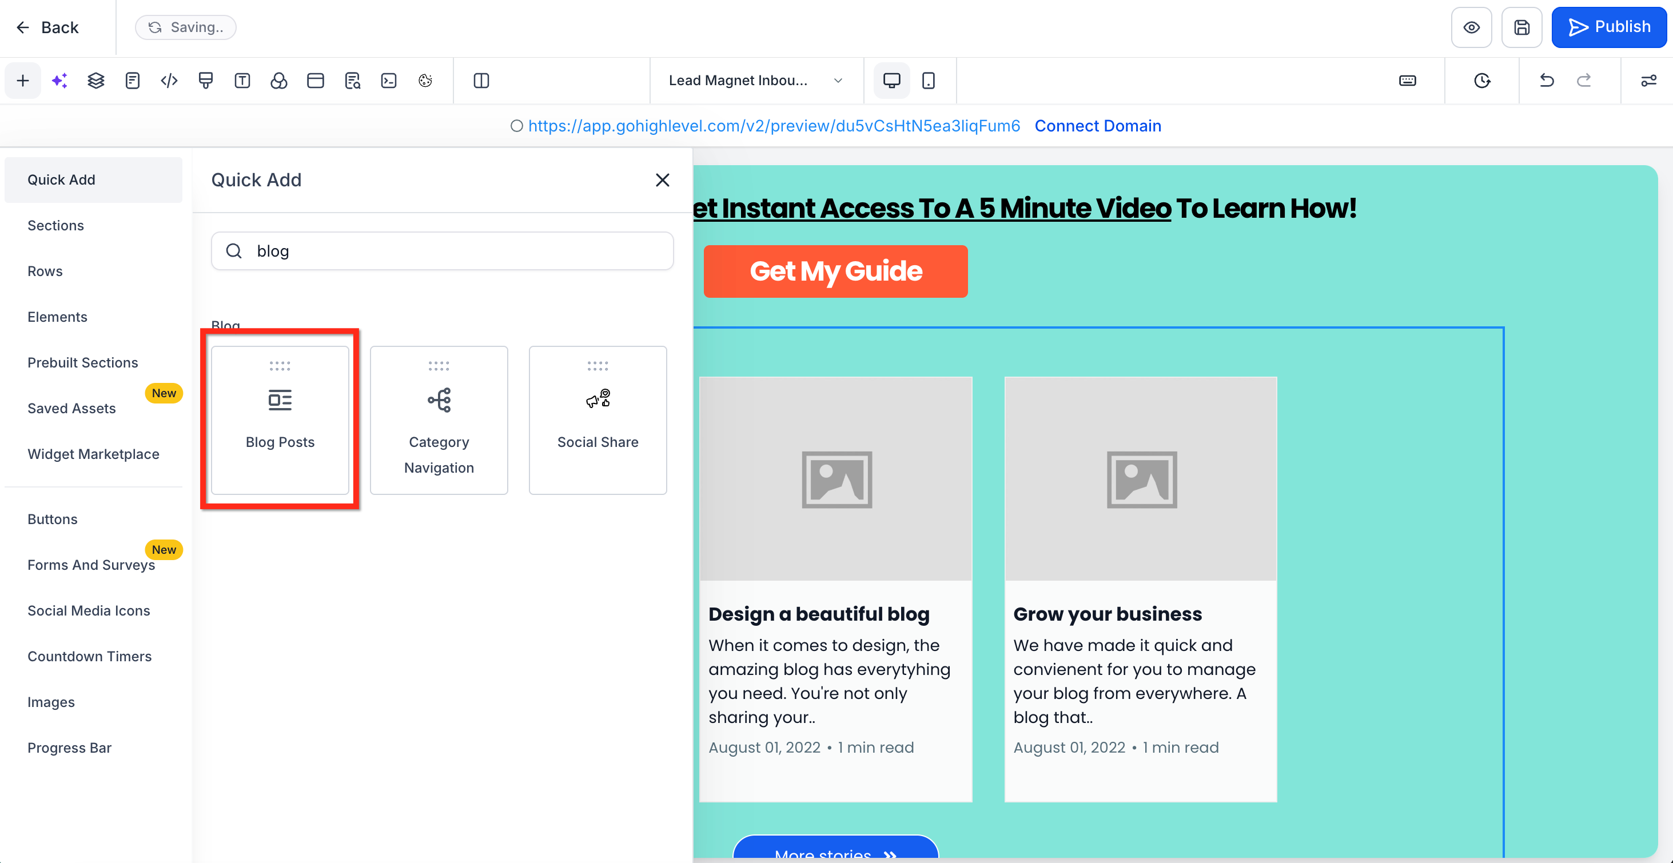Image resolution: width=1673 pixels, height=863 pixels.
Task: Open preview with the eye icon
Action: 1472,27
